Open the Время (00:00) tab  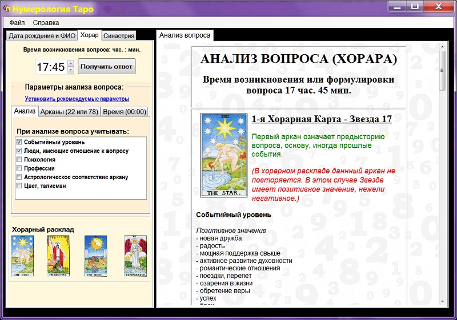coord(125,112)
